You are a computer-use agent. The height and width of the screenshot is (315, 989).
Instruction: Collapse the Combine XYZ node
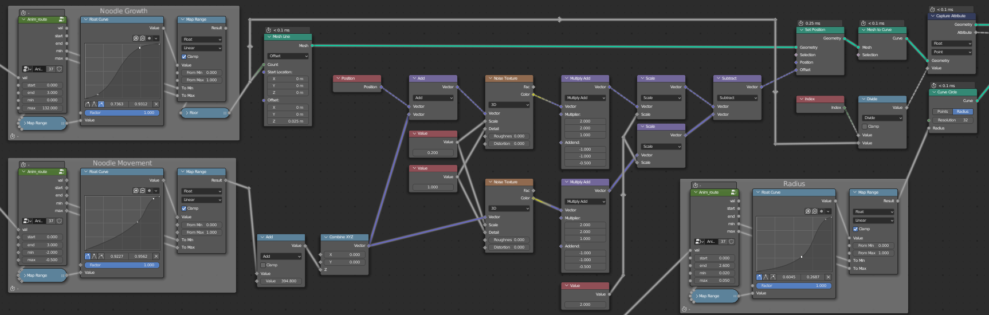point(325,237)
